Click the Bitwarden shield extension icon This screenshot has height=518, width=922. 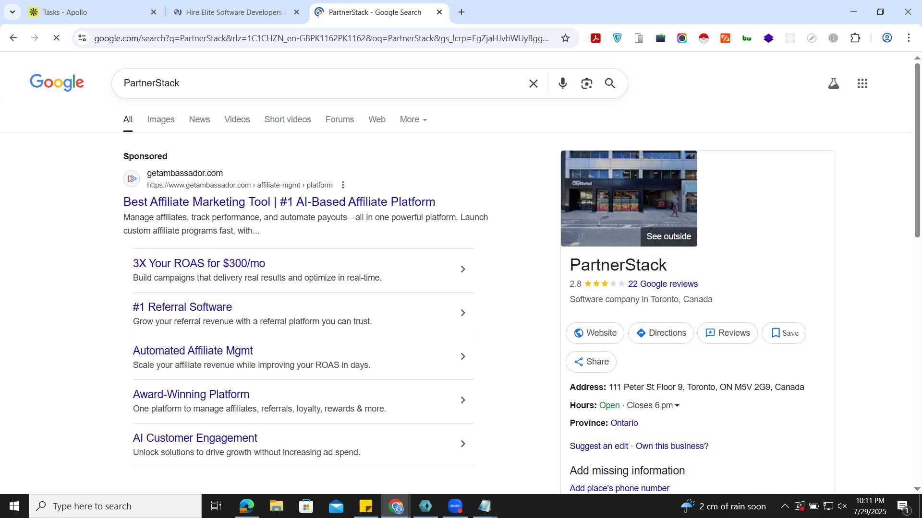tap(617, 38)
